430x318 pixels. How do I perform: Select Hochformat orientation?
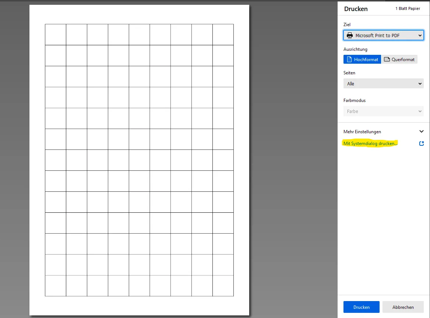point(362,60)
